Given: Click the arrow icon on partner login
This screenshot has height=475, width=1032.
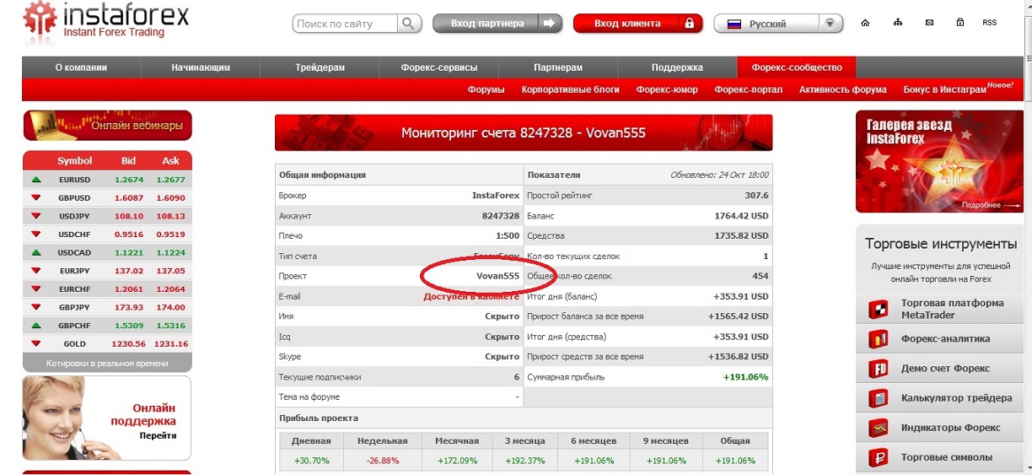Looking at the screenshot, I should tap(549, 24).
